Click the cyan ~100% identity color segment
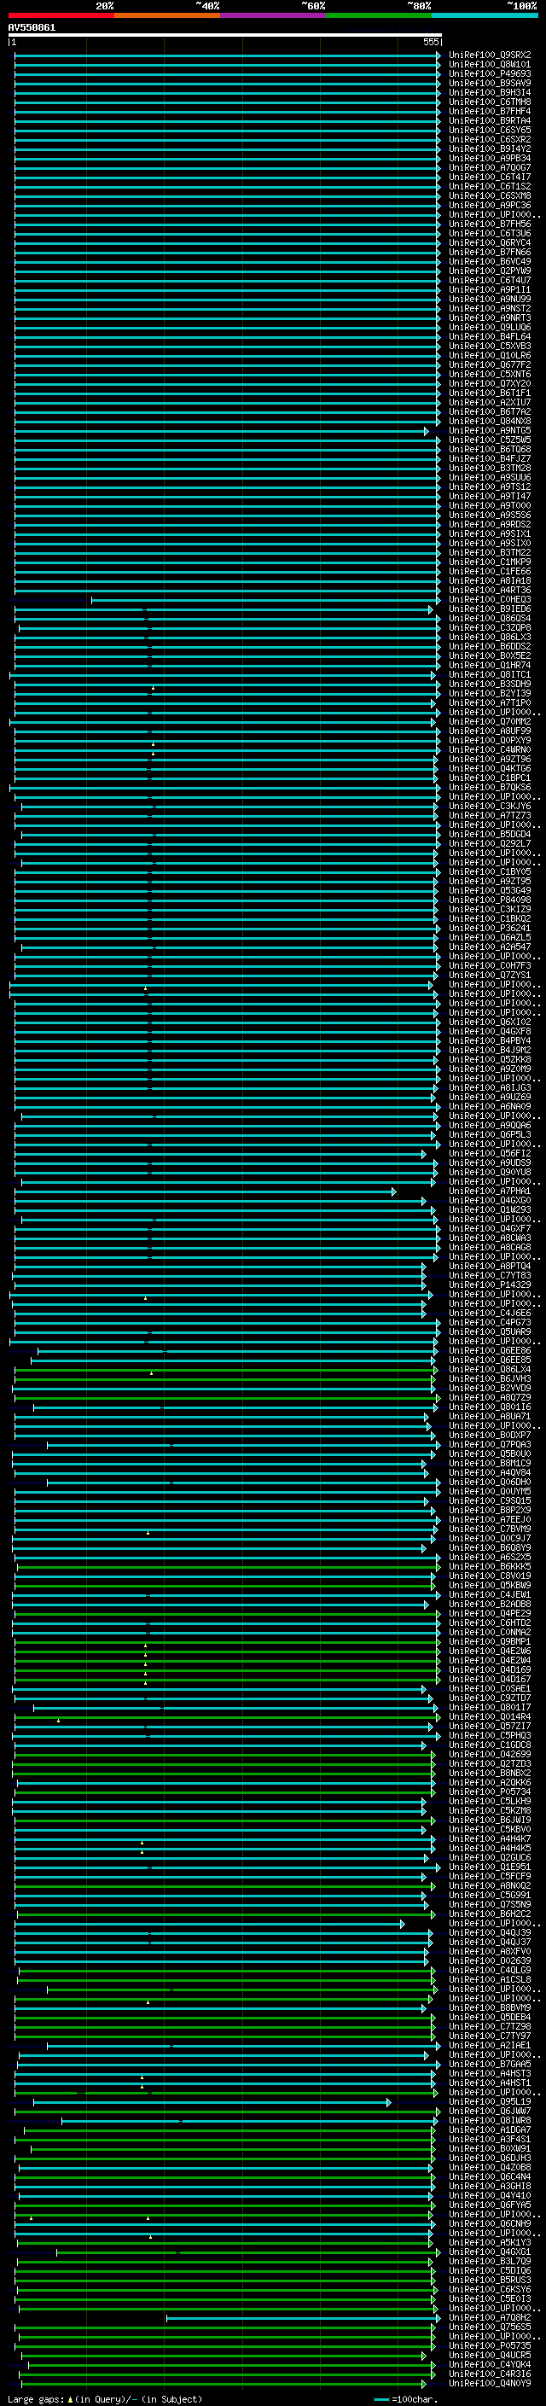 (485, 15)
